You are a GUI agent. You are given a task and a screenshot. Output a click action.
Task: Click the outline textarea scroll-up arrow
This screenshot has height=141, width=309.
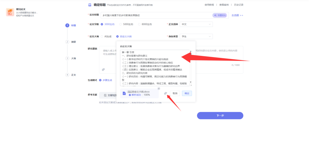(191, 52)
